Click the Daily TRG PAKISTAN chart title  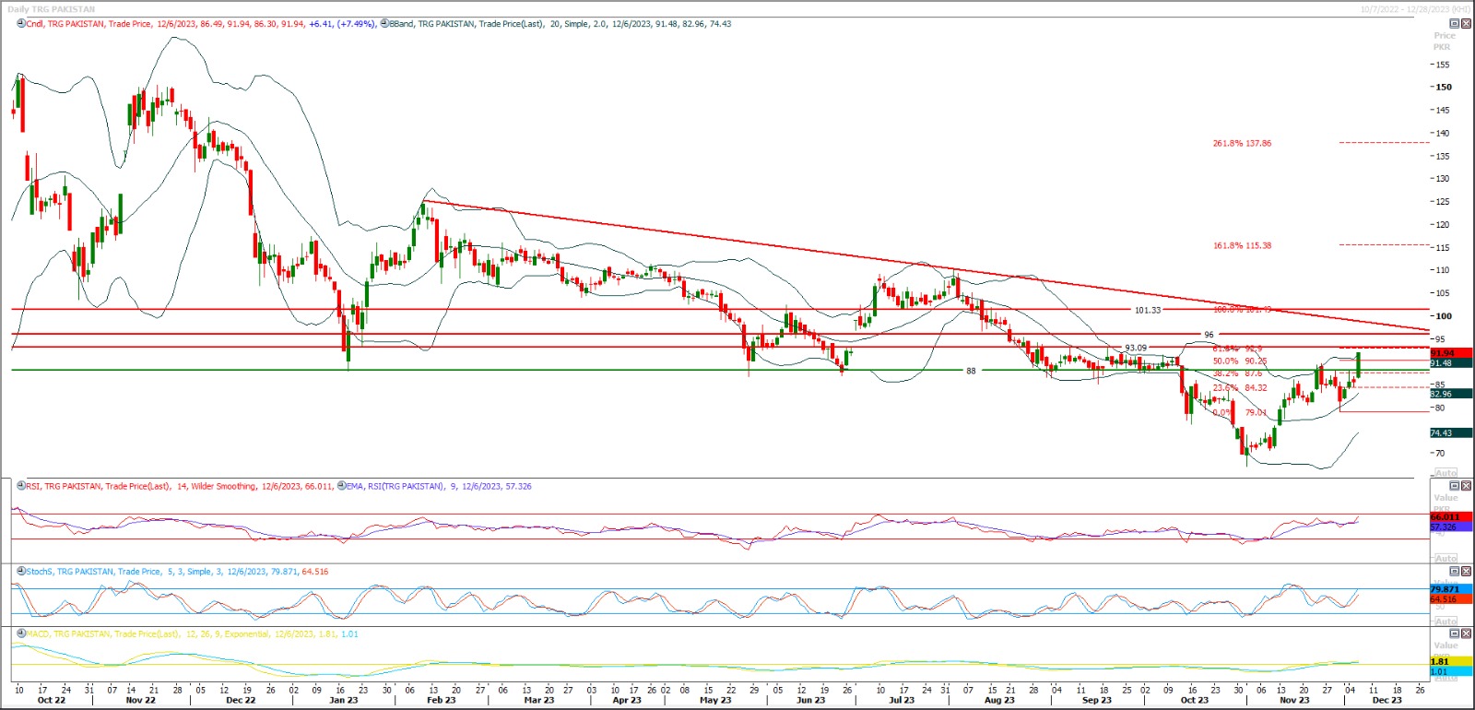(x=52, y=9)
